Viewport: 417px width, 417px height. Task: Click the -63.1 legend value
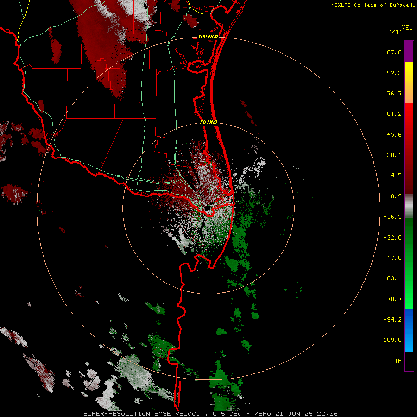(392, 278)
